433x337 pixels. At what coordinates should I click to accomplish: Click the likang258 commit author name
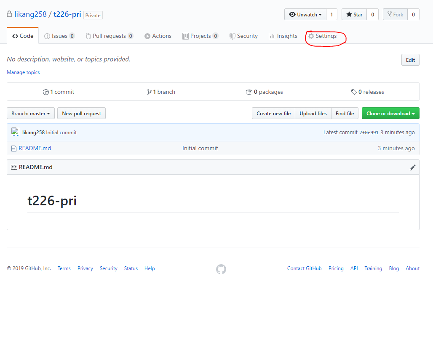coord(33,133)
